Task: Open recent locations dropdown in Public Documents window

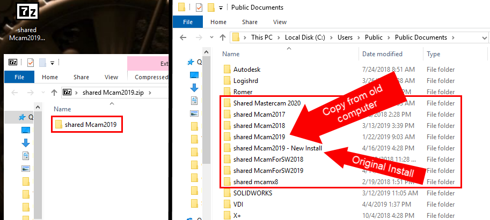Action: click(212, 37)
